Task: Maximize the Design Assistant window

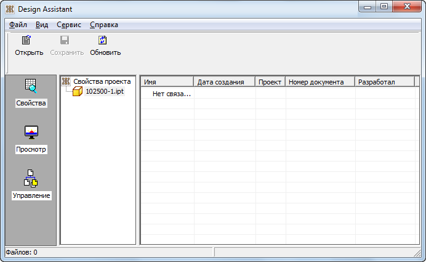Action: [x=384, y=7]
